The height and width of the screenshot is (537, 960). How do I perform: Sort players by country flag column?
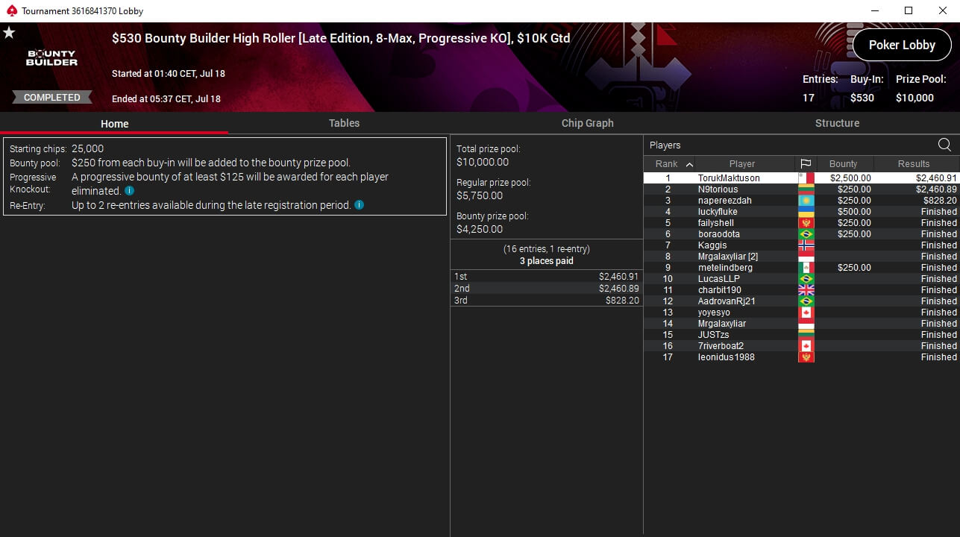(x=806, y=164)
